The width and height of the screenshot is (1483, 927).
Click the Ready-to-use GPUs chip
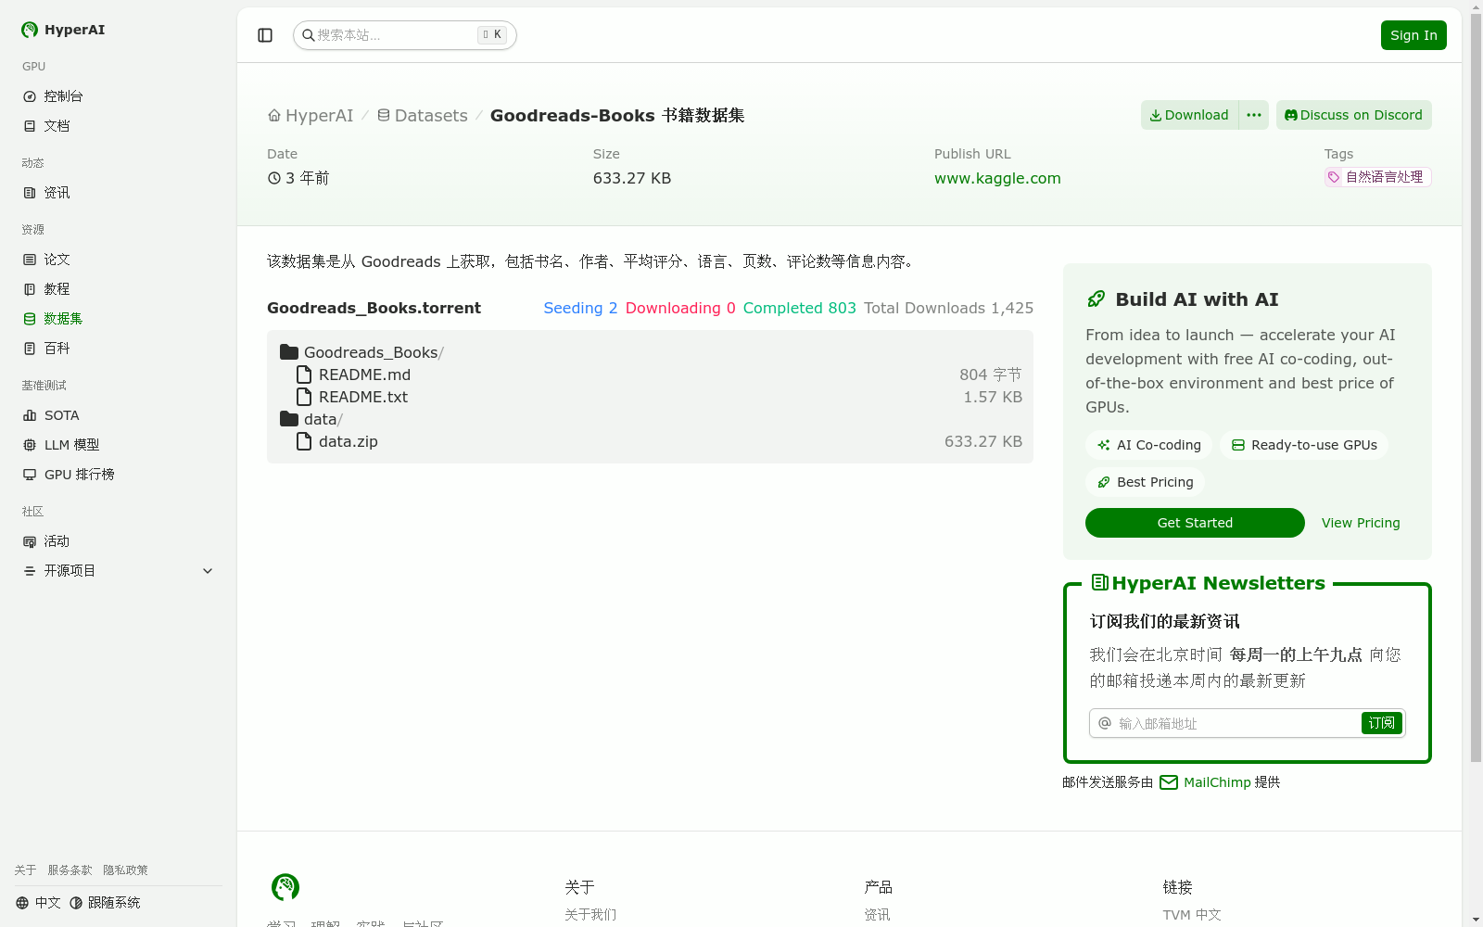click(1304, 445)
